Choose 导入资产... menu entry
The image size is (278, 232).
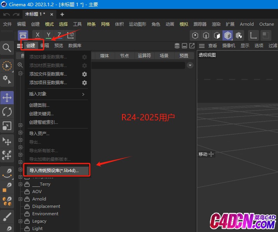pyautogui.click(x=39, y=134)
